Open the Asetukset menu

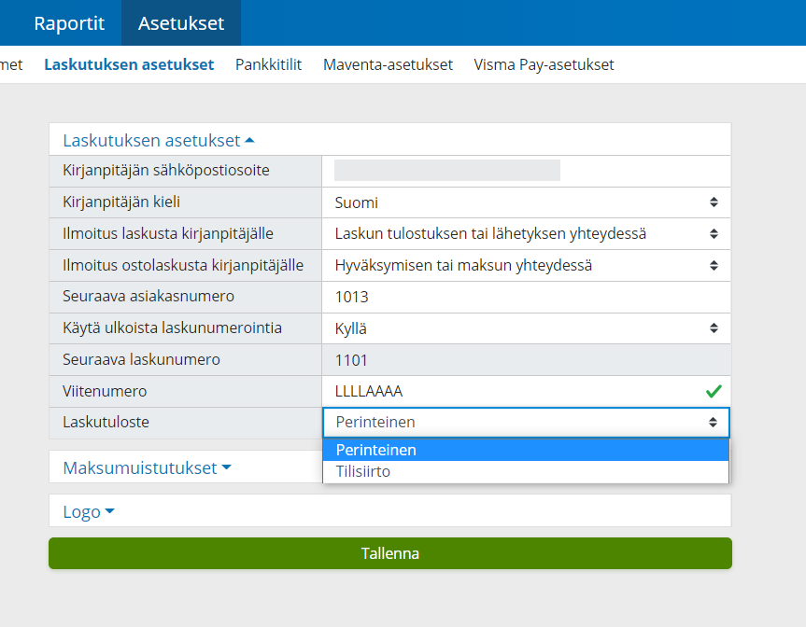[181, 23]
